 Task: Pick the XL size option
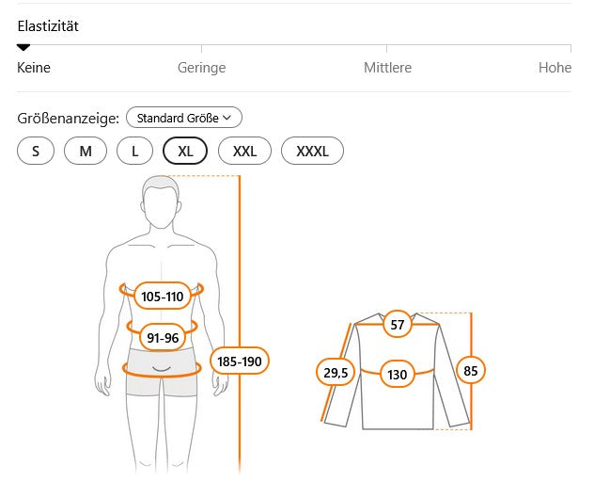click(185, 151)
